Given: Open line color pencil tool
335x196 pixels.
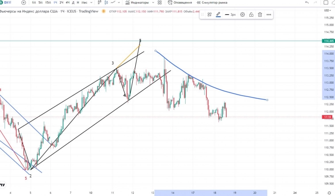Looking at the screenshot, I should pos(218,15).
